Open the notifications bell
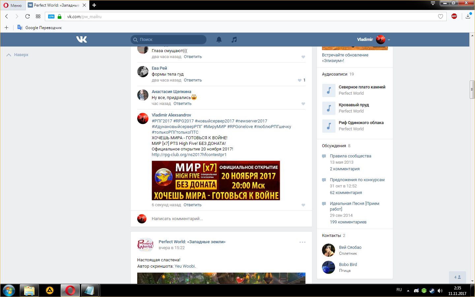 (219, 40)
